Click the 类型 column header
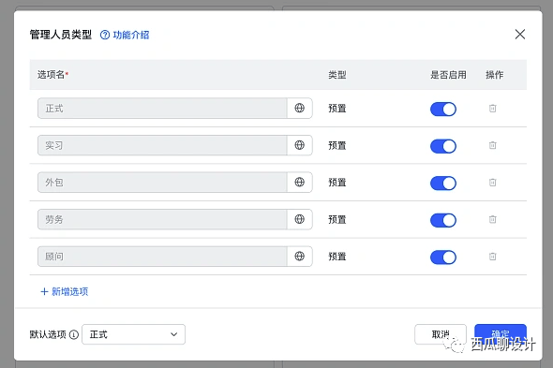 pyautogui.click(x=337, y=75)
